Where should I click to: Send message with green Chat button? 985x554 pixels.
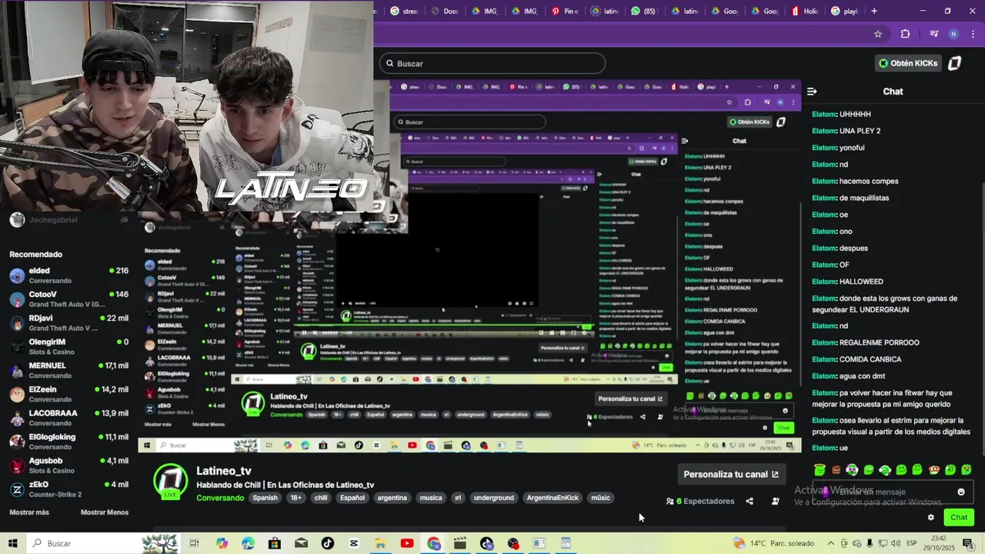point(959,517)
